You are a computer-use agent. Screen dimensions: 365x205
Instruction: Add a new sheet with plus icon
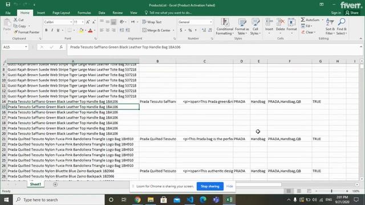[x=55, y=184]
